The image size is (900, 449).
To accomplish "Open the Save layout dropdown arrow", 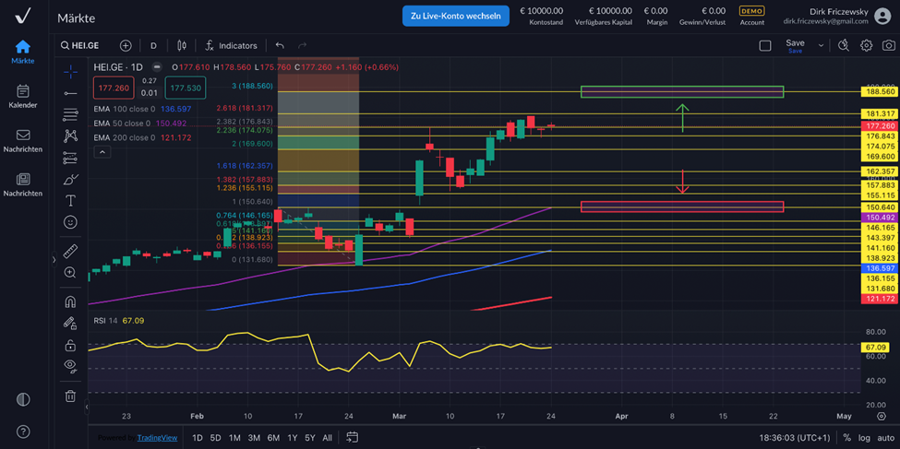I will (x=821, y=44).
